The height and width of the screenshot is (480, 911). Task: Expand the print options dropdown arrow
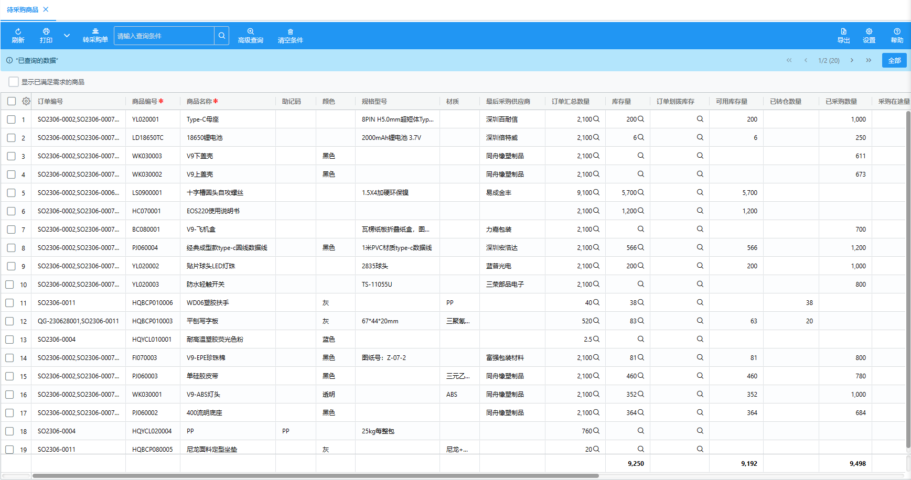pos(67,36)
